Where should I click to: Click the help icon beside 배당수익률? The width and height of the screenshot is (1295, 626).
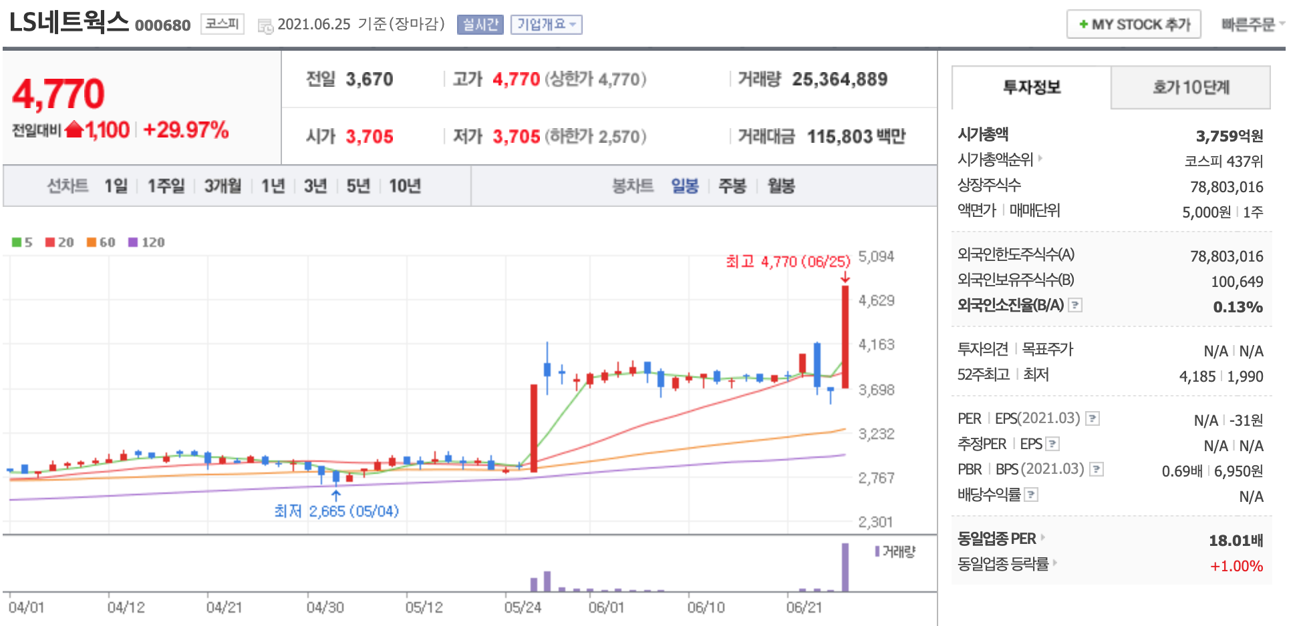coord(1031,495)
